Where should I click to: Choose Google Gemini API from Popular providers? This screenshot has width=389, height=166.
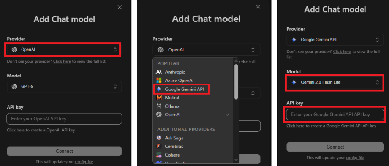(x=184, y=89)
